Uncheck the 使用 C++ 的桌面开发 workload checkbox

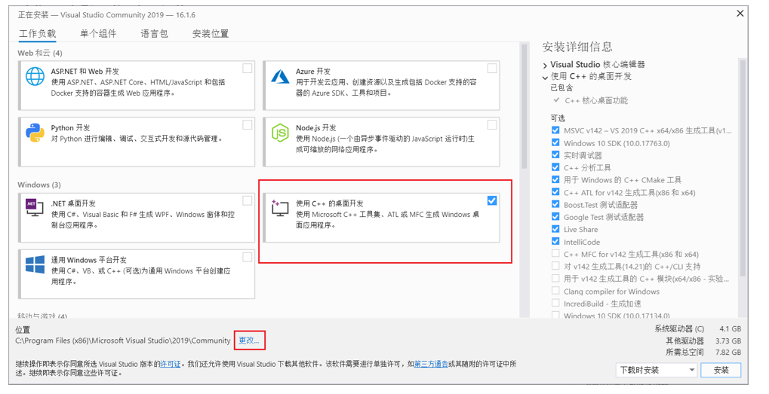[492, 200]
